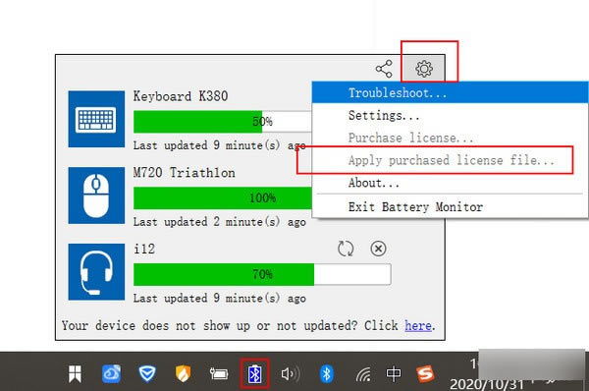
Task: Click the Keyboard K380 device icon
Action: (x=96, y=119)
